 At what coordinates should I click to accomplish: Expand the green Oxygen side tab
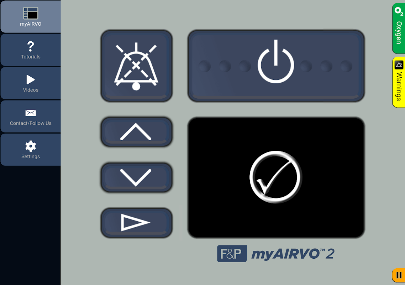[399, 28]
